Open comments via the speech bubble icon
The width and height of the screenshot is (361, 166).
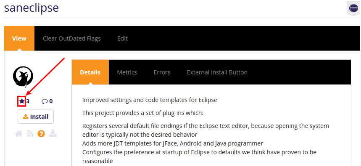tap(45, 102)
